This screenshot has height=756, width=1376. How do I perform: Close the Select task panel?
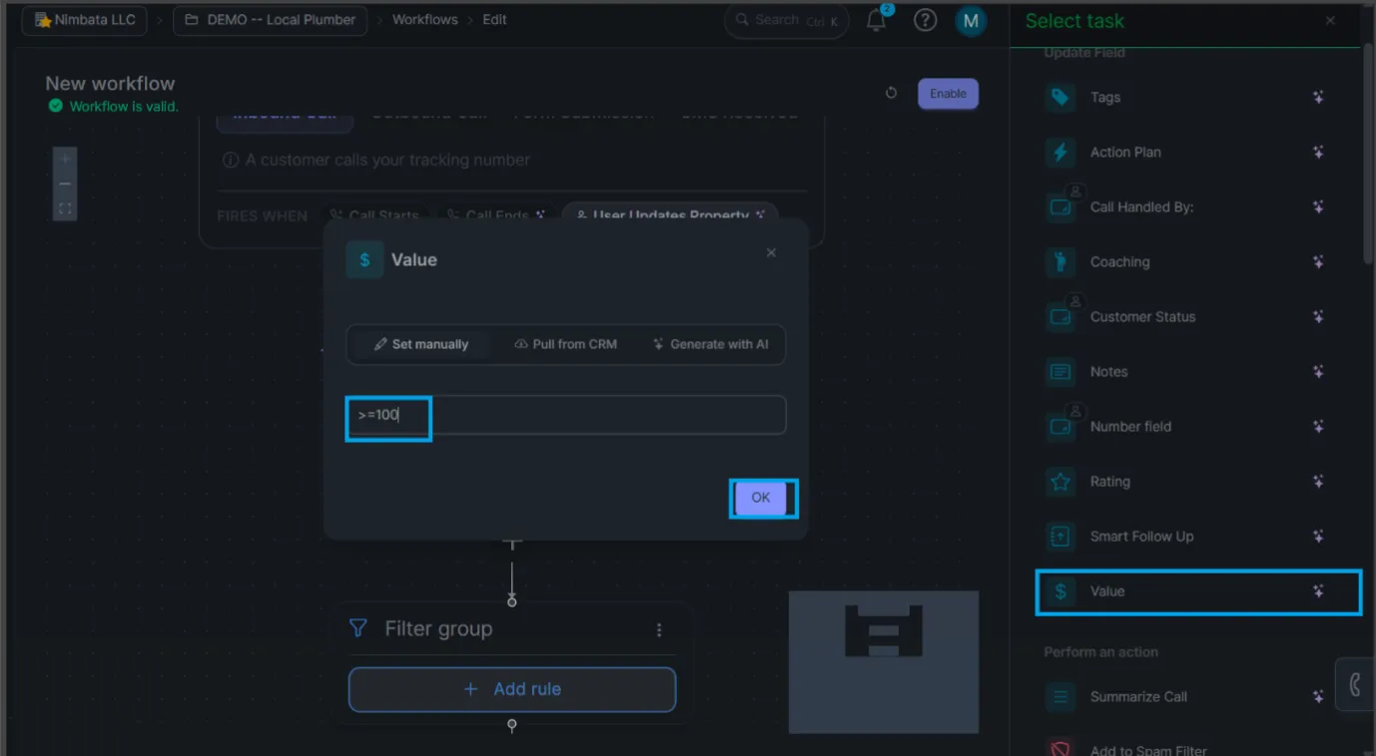[1330, 21]
